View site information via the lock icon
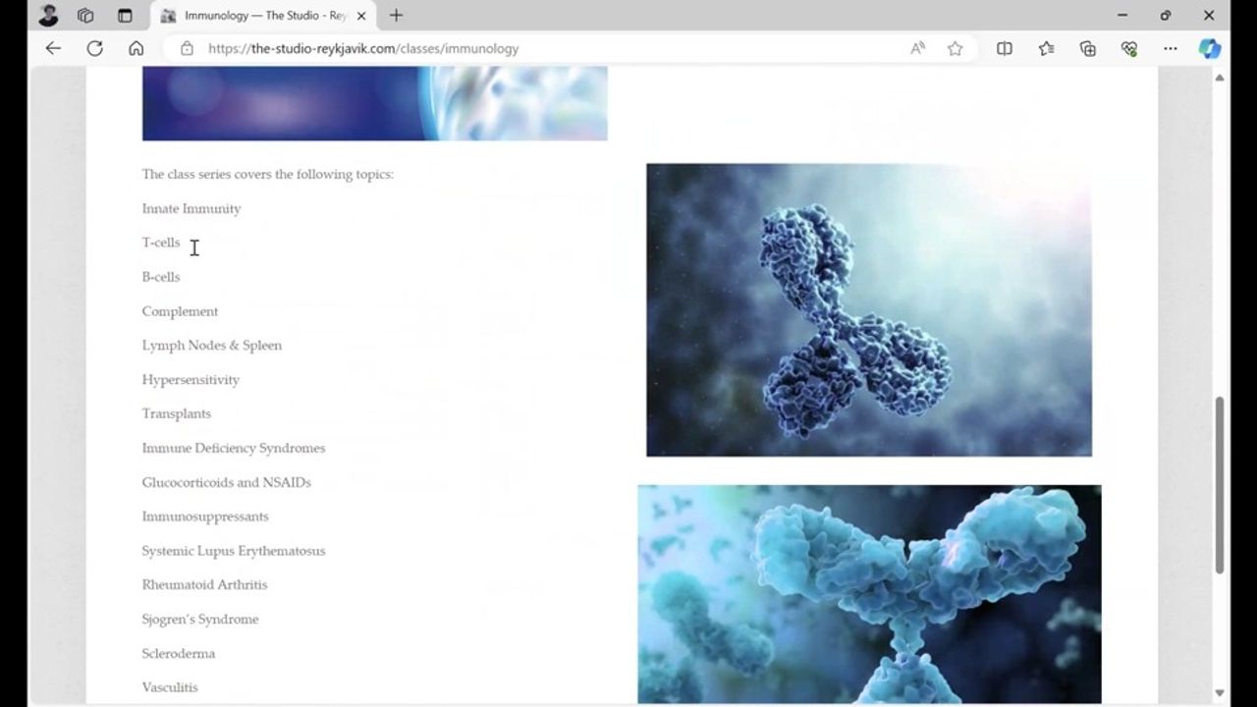 (x=187, y=48)
